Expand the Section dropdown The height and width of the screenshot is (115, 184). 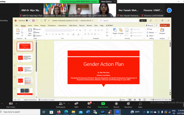tap(37, 35)
